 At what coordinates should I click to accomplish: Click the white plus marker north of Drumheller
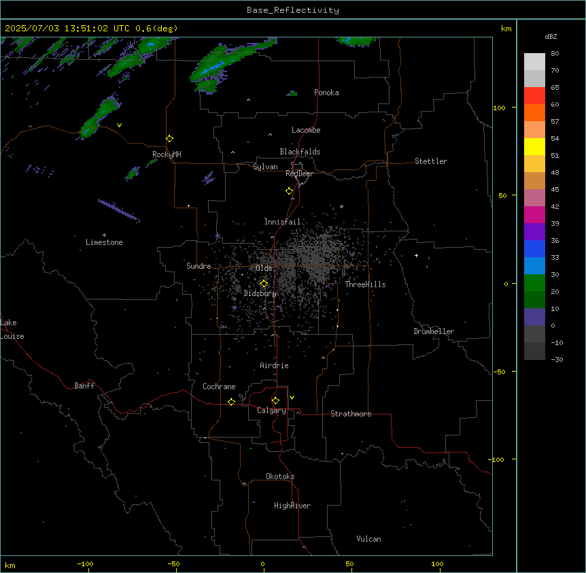(x=416, y=255)
